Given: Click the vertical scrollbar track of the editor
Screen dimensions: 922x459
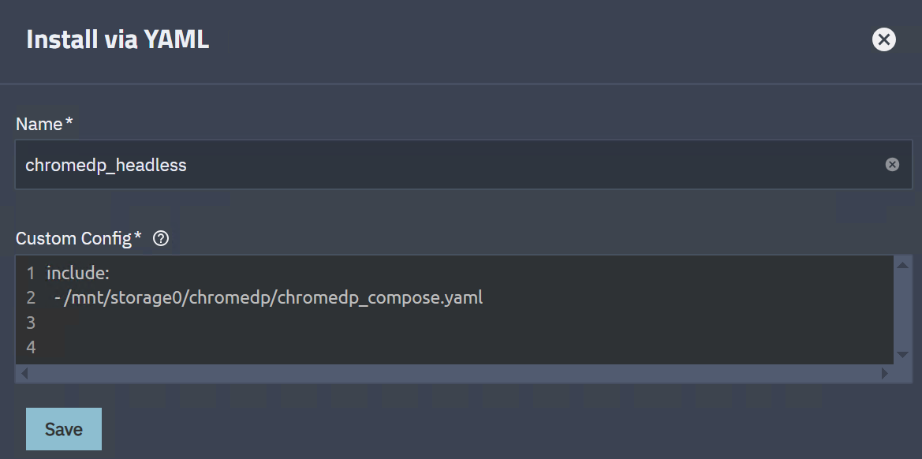Looking at the screenshot, I should pyautogui.click(x=903, y=309).
